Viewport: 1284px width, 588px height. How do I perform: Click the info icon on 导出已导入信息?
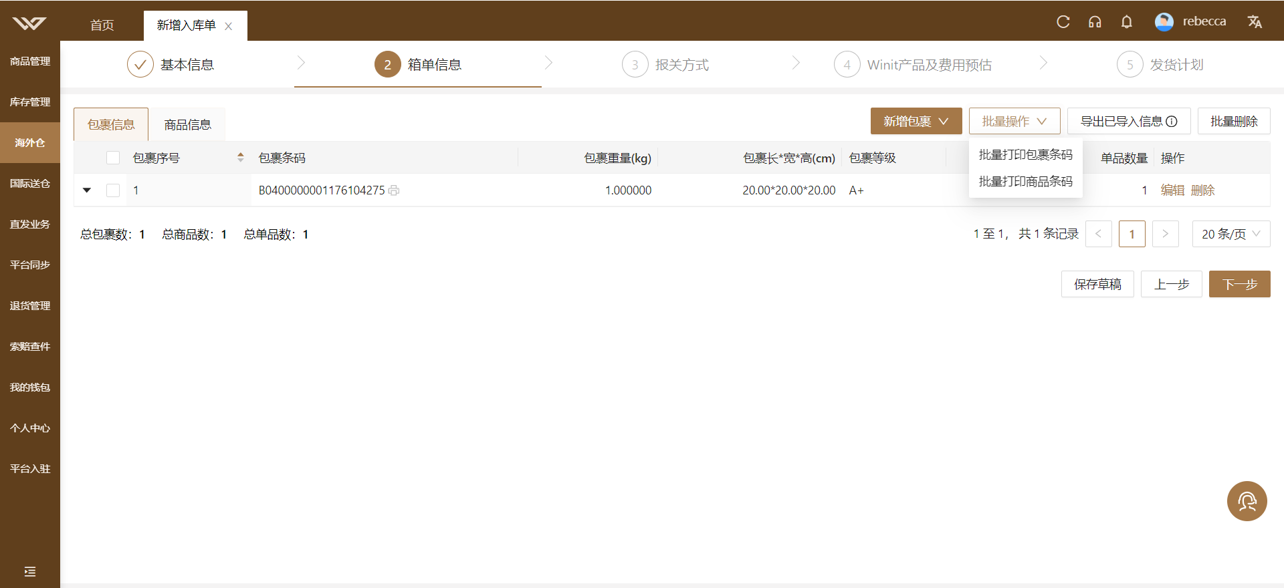coord(1172,122)
